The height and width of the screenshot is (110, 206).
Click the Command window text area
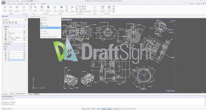click(103, 102)
